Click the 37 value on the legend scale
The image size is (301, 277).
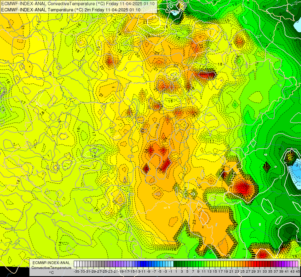[x=276, y=272]
